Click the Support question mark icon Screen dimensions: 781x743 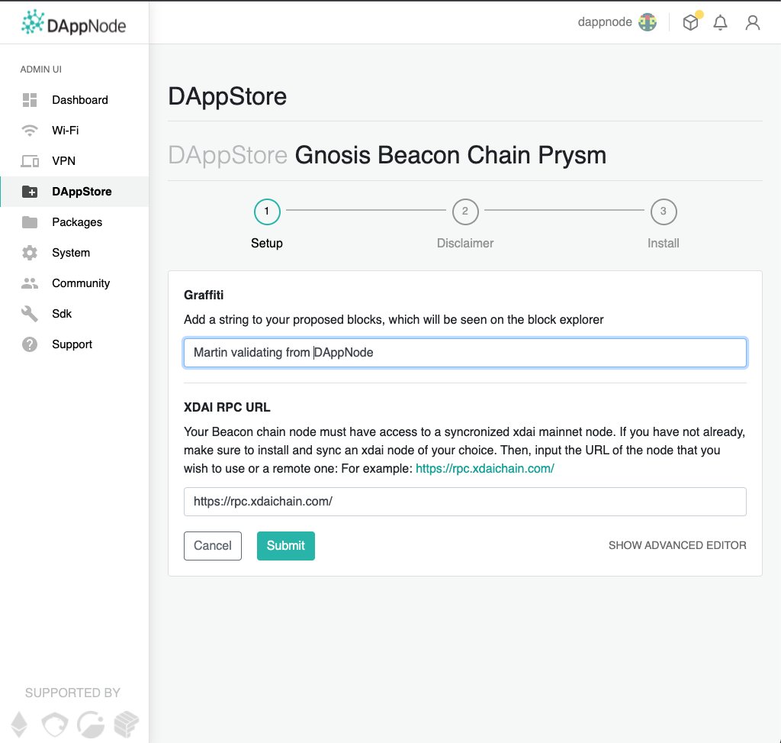point(30,344)
